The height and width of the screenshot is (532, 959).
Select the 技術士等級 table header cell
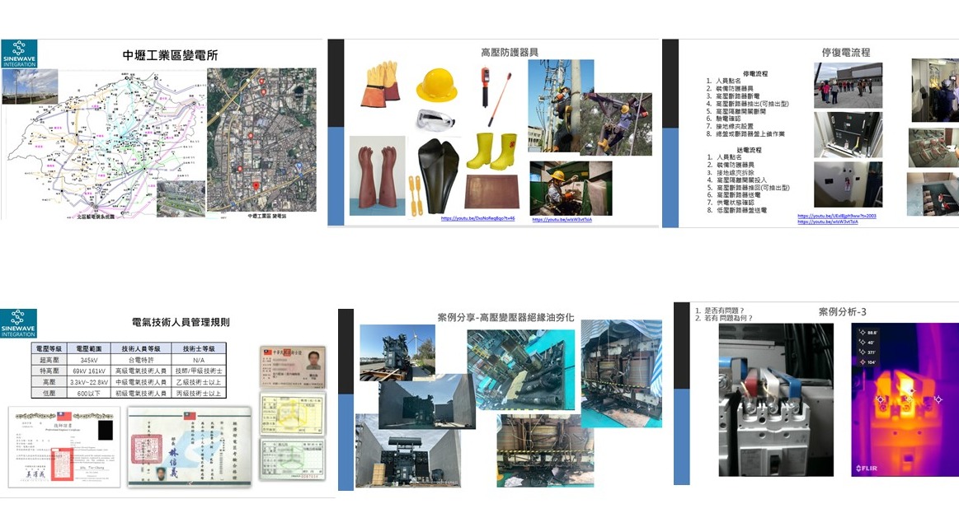click(x=198, y=348)
